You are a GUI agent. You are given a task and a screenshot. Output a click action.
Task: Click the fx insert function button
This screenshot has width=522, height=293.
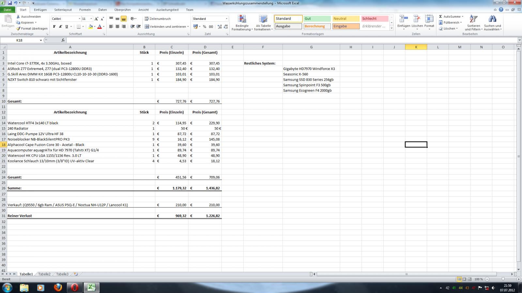(x=63, y=40)
